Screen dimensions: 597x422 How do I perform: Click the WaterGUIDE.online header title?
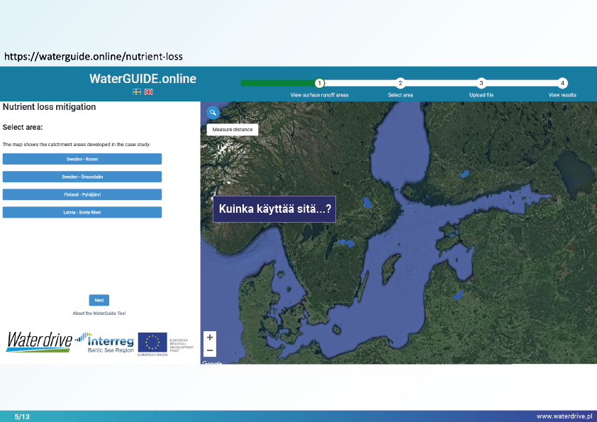[x=143, y=79]
